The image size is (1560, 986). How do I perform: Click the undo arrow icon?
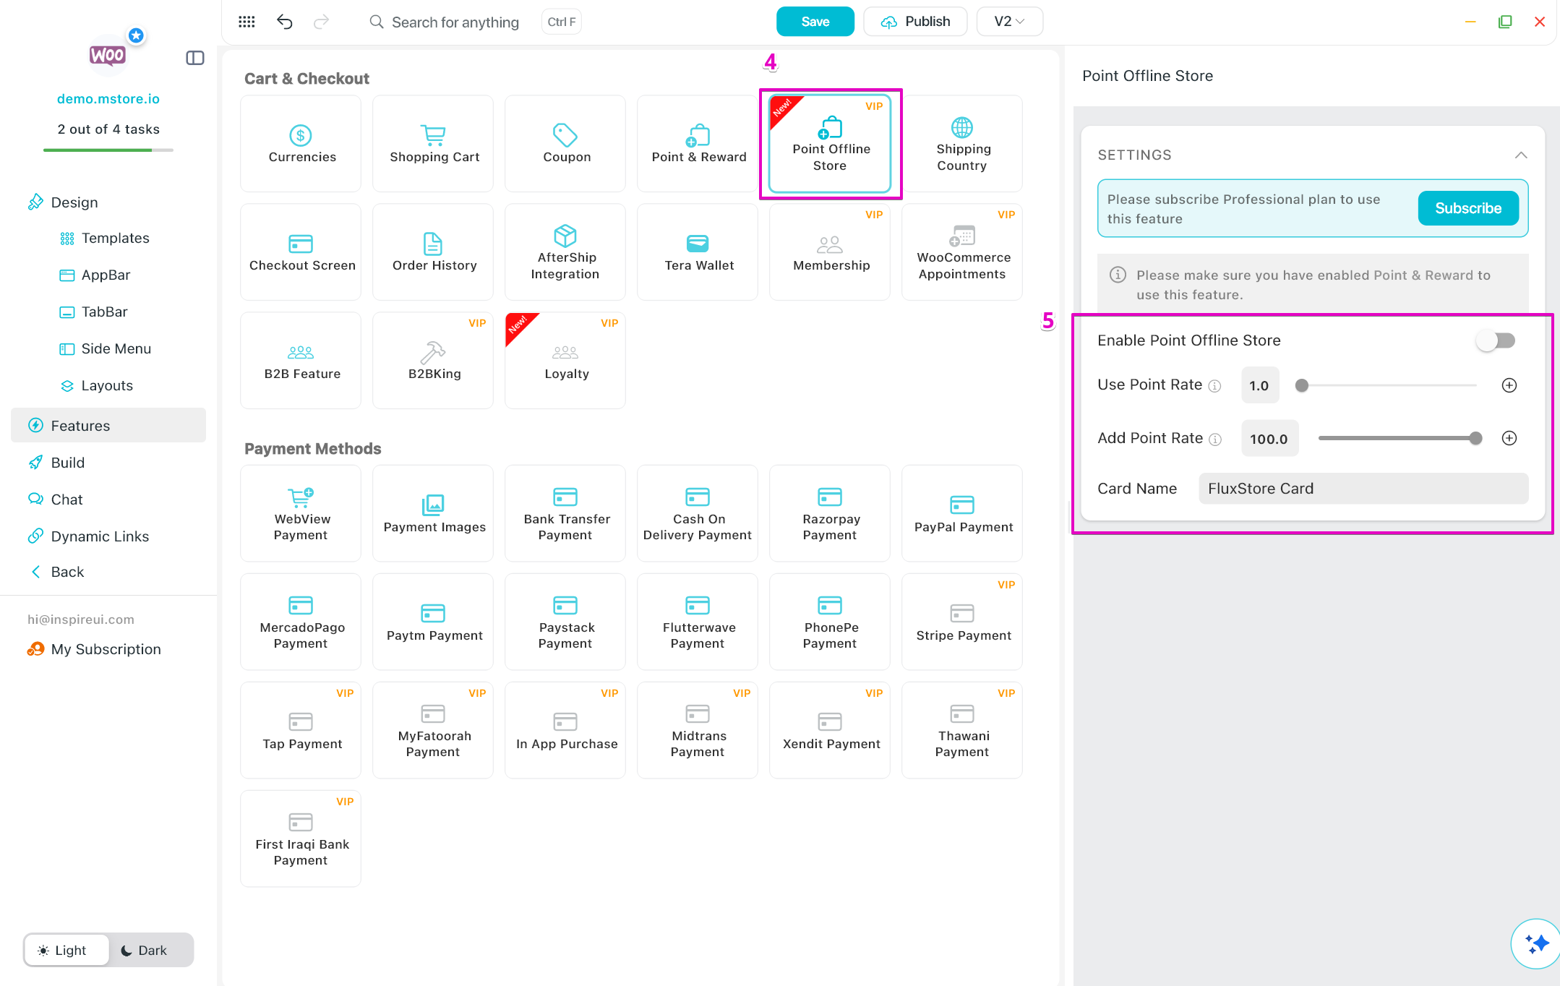284,22
